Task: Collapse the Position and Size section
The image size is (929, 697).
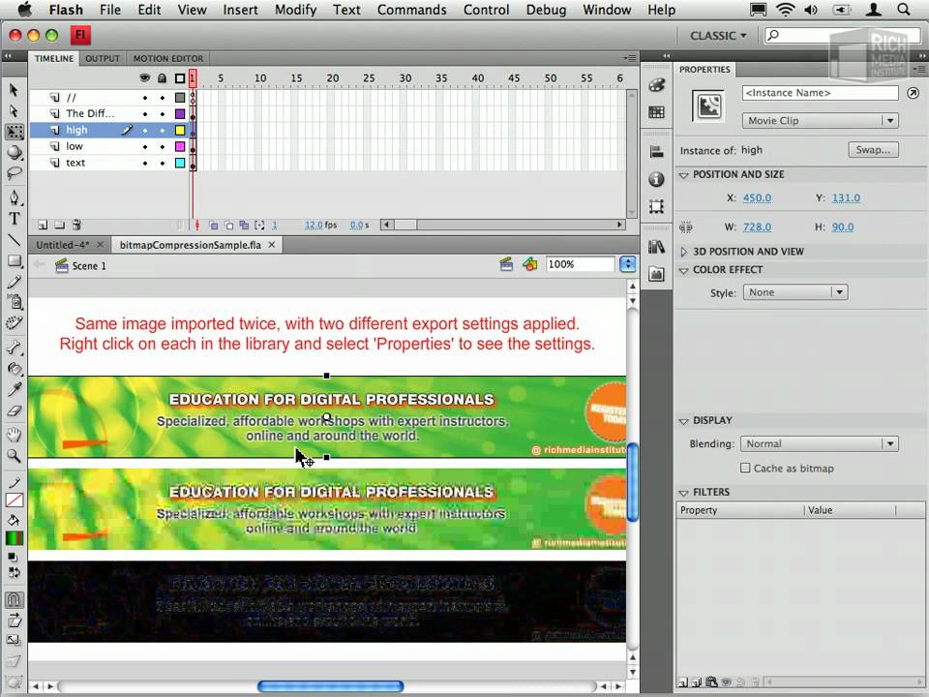Action: click(x=683, y=175)
